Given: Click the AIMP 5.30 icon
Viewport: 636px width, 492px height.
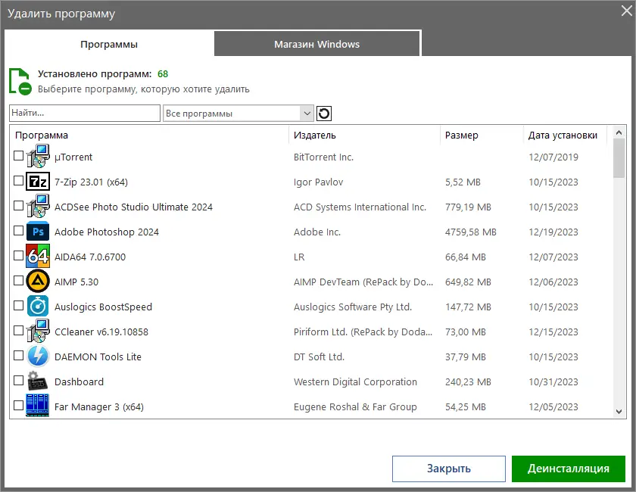Looking at the screenshot, I should point(38,282).
